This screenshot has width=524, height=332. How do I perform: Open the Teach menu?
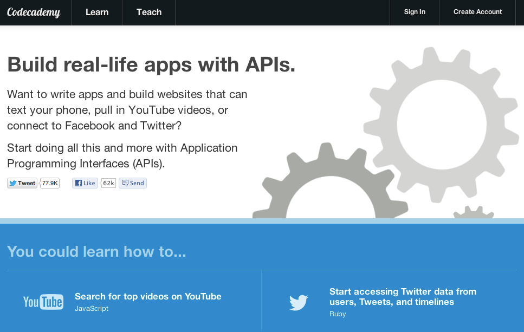[148, 12]
